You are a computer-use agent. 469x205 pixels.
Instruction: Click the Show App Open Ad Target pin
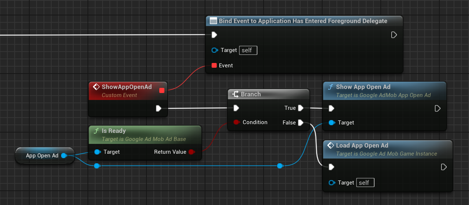point(331,123)
